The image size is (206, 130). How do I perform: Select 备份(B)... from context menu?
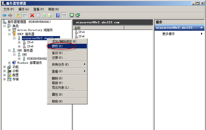click(x=67, y=53)
